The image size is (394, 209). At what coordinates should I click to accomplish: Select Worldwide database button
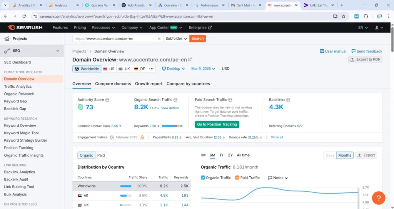(87, 69)
